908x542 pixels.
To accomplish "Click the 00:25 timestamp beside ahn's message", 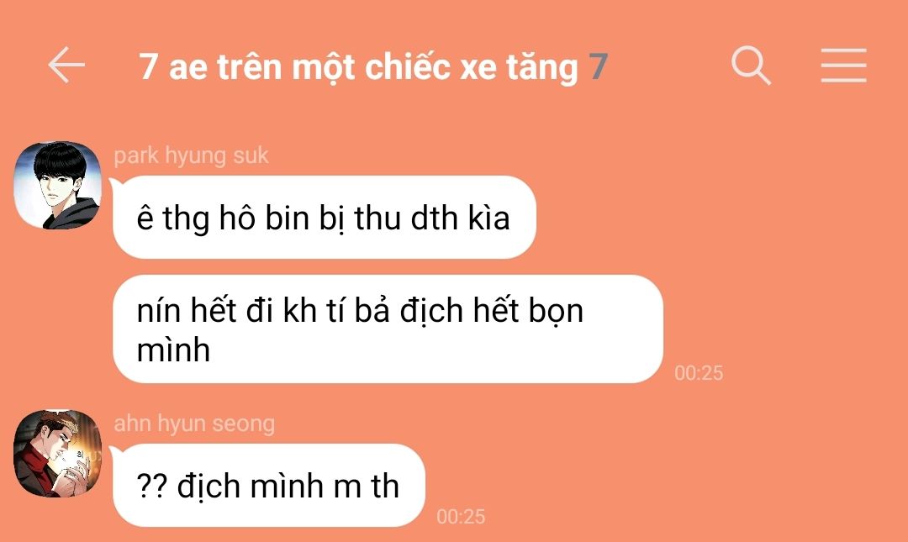I will pos(461,517).
